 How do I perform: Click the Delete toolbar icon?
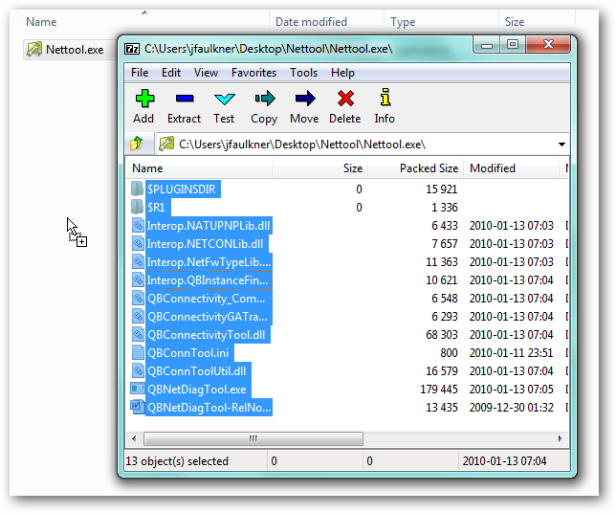pyautogui.click(x=345, y=99)
